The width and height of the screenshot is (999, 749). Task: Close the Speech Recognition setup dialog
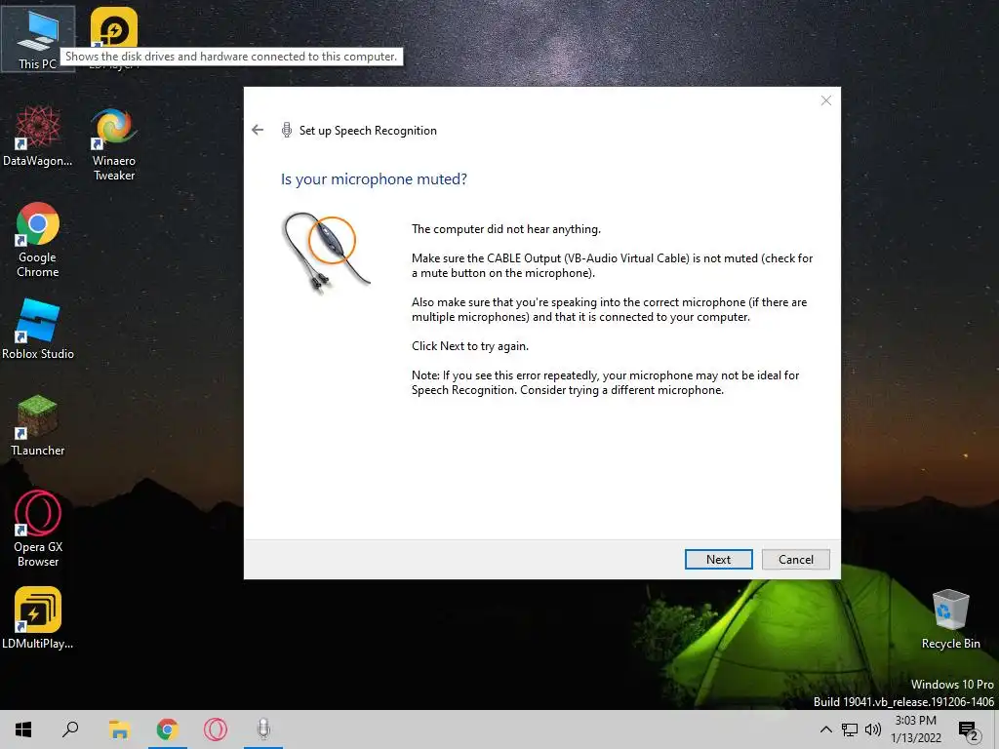(x=825, y=100)
